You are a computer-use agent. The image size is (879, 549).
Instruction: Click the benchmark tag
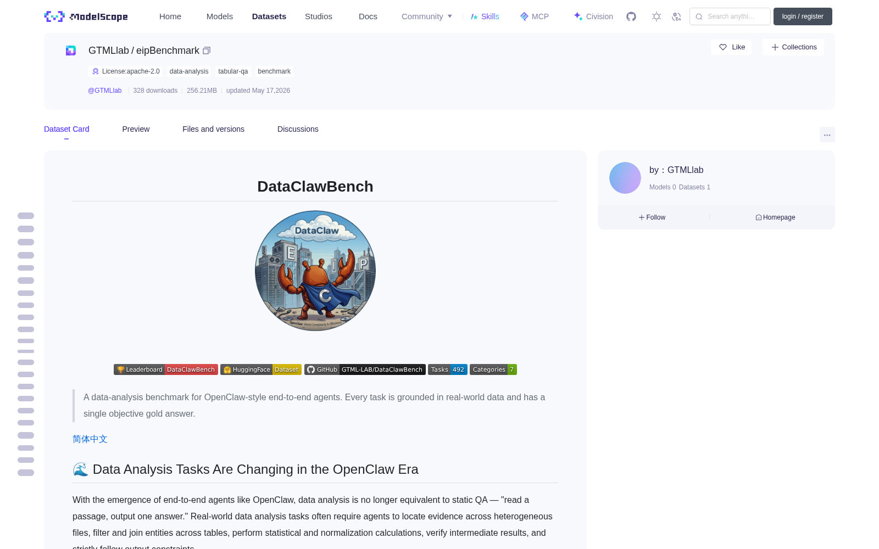click(x=274, y=71)
